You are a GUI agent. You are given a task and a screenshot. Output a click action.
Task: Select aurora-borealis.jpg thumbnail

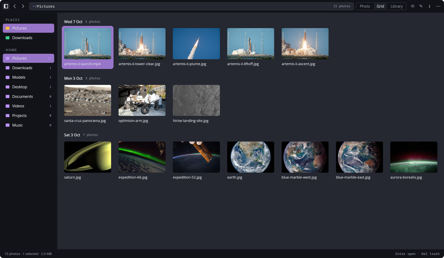414,157
